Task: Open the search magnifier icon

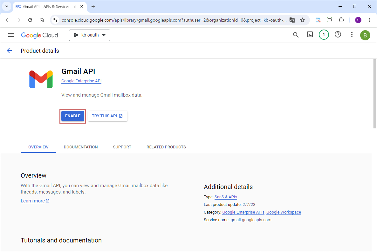Action: tap(296, 35)
